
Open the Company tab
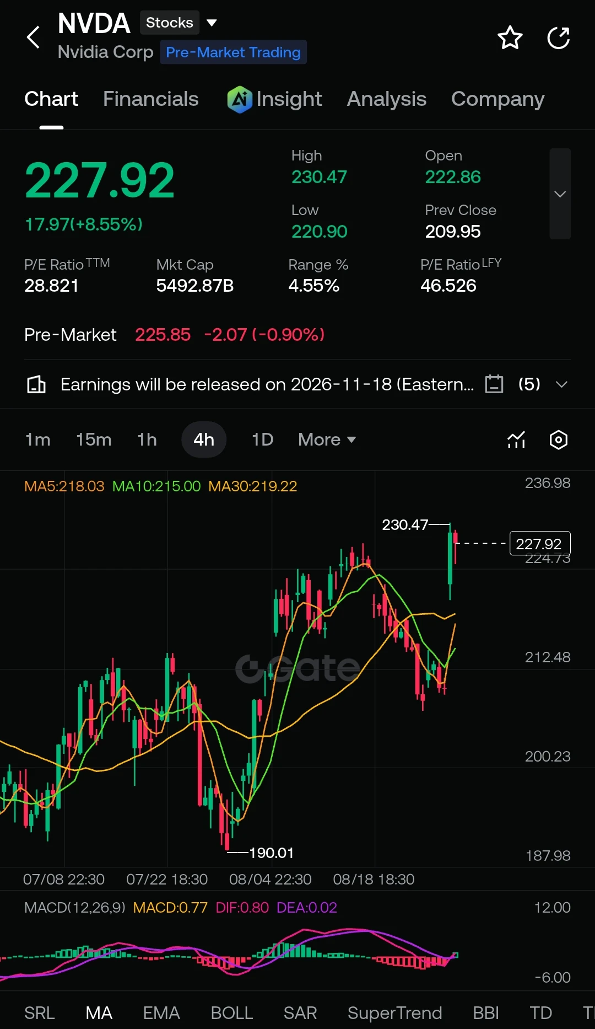(x=497, y=99)
